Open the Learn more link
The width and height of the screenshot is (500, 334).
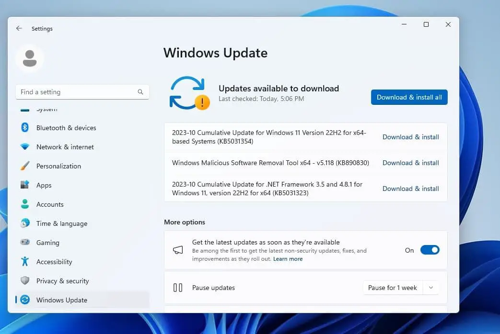click(288, 259)
